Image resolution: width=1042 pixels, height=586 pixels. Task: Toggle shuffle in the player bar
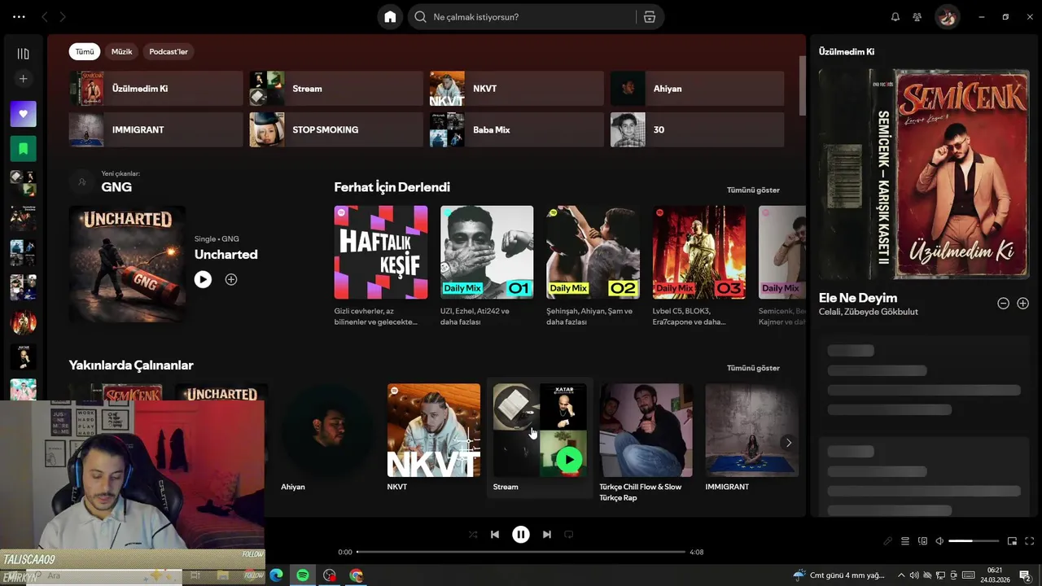(x=473, y=535)
